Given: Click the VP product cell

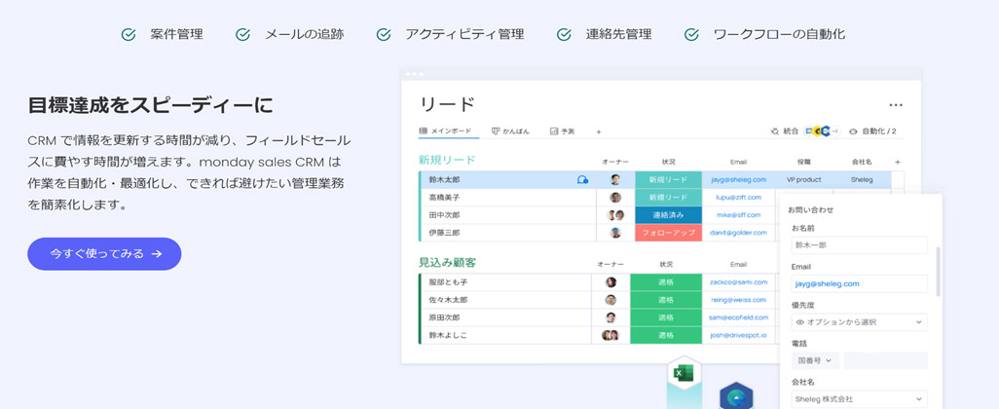Looking at the screenshot, I should click(x=803, y=179).
